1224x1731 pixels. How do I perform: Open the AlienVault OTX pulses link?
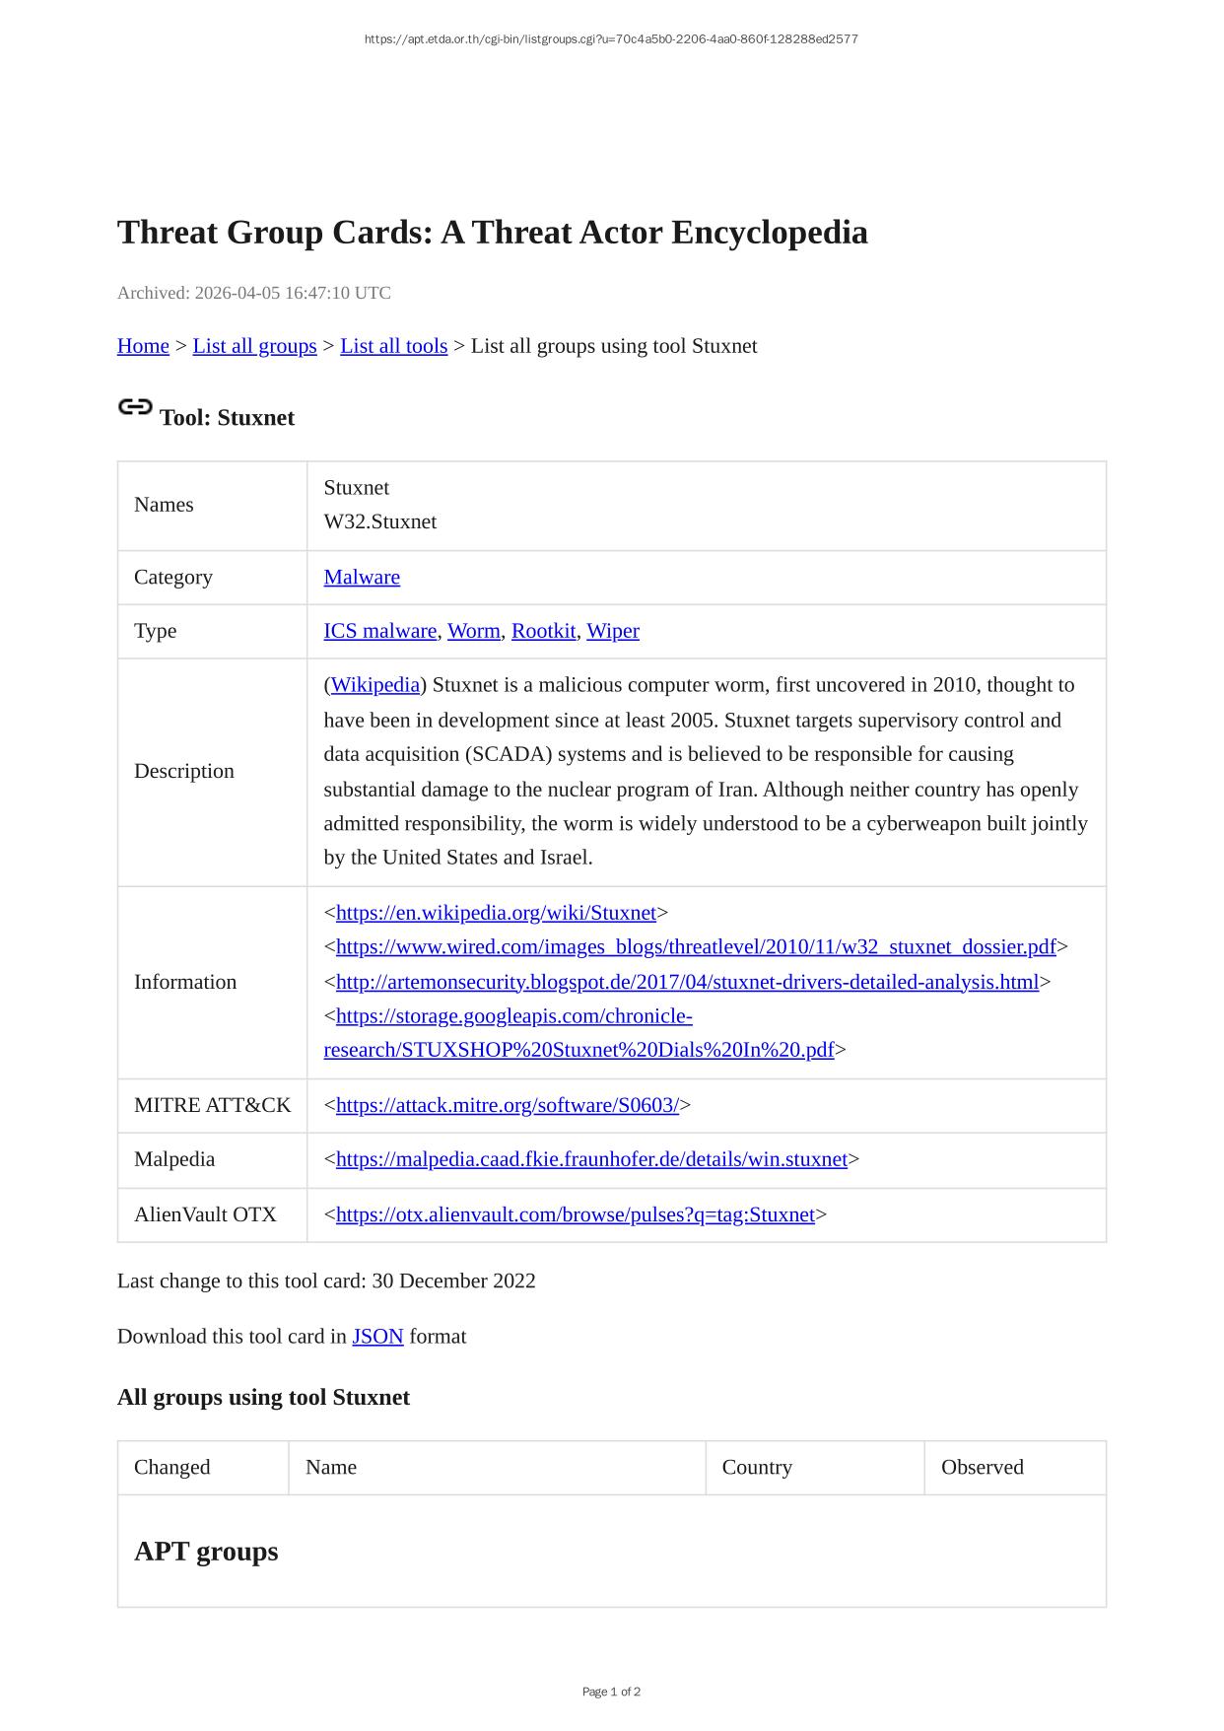coord(575,1215)
